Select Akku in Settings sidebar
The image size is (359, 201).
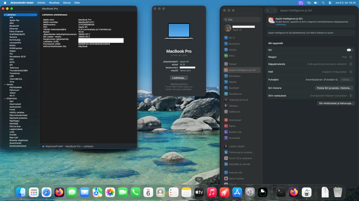point(242,55)
